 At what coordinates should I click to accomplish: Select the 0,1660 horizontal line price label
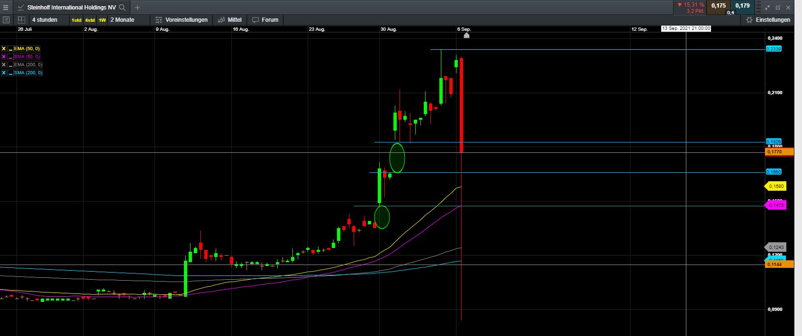click(x=774, y=172)
